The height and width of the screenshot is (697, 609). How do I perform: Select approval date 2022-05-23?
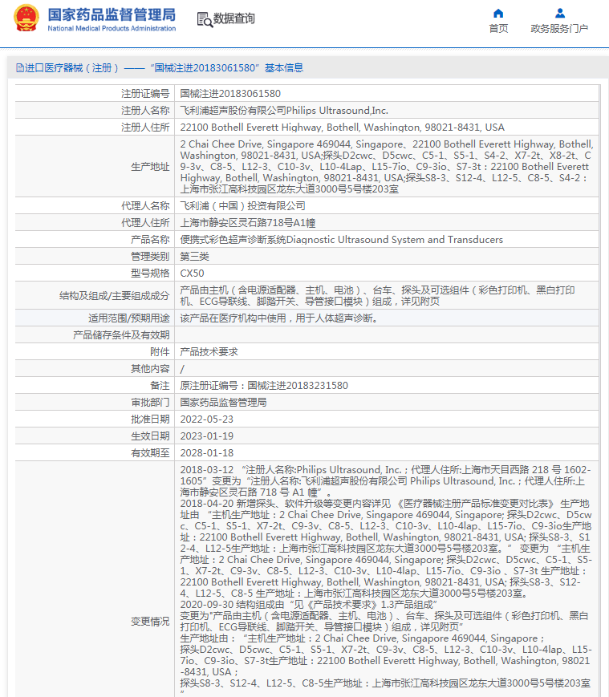(x=207, y=419)
